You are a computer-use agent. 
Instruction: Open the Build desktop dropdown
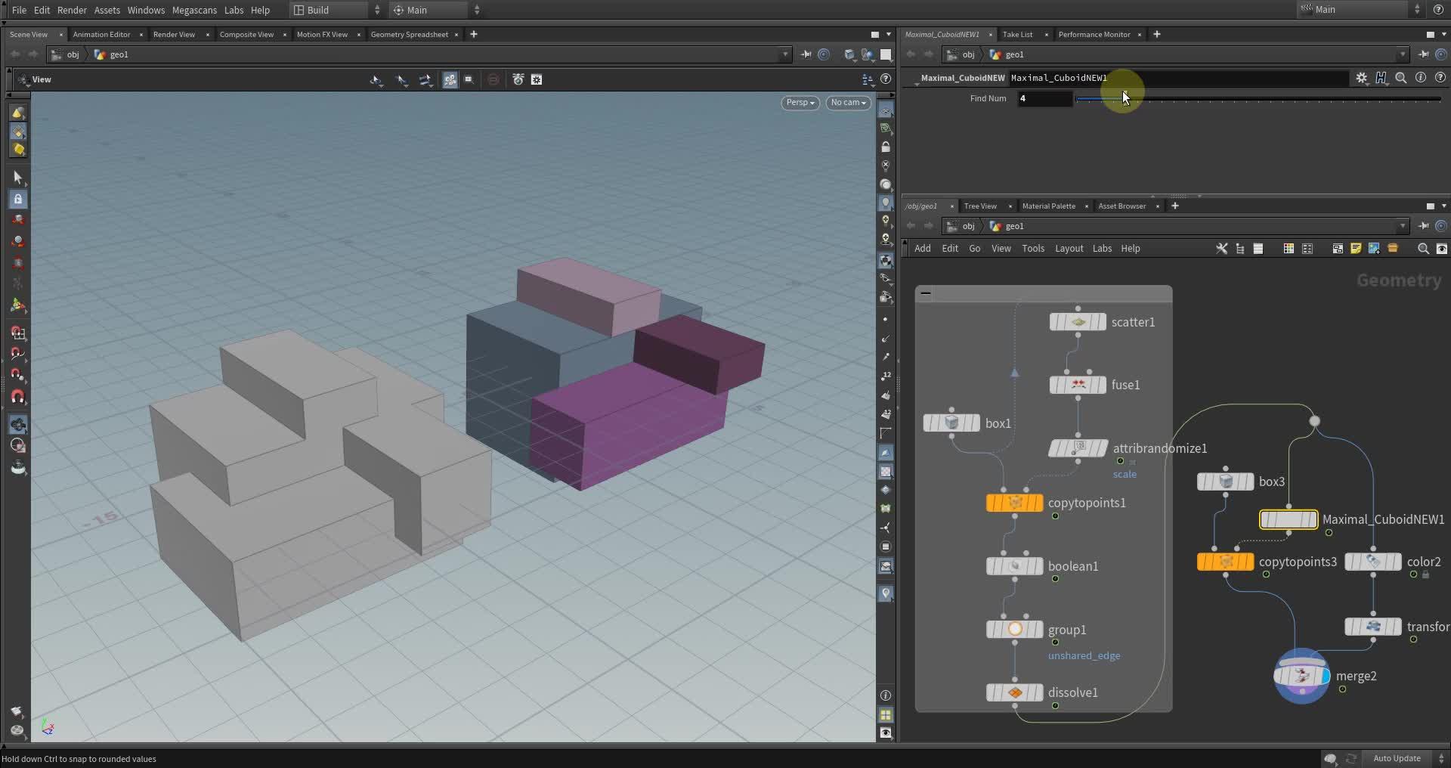coord(333,10)
